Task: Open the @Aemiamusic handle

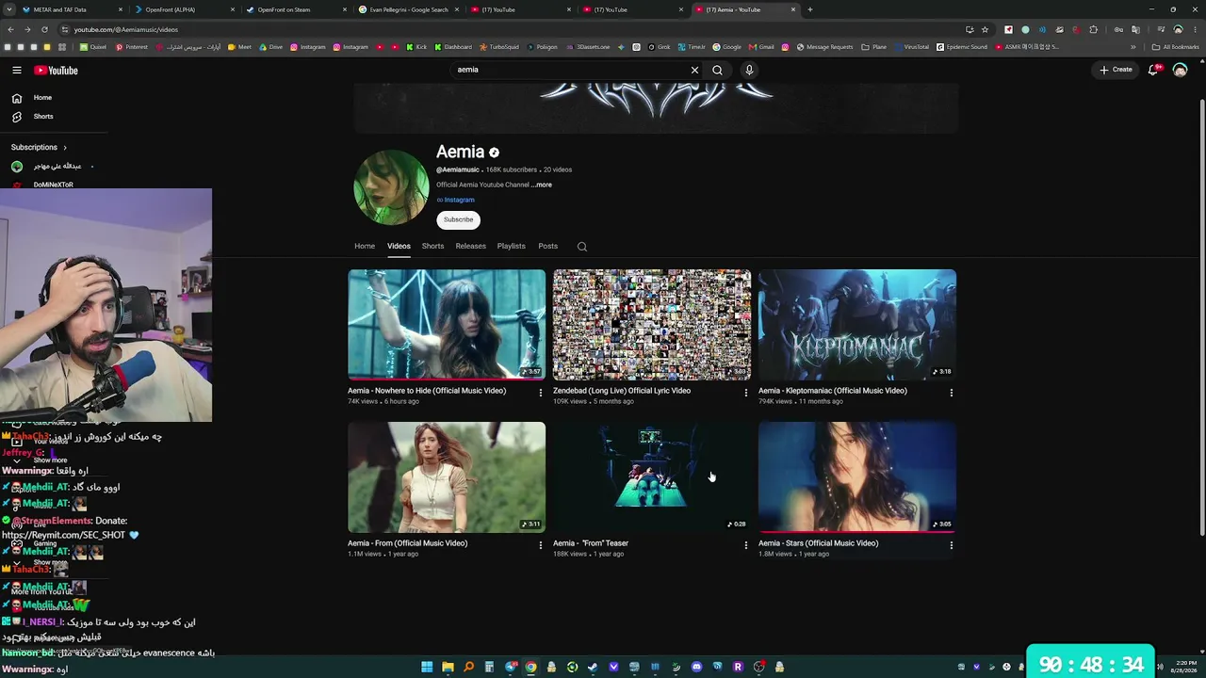Action: coord(458,170)
